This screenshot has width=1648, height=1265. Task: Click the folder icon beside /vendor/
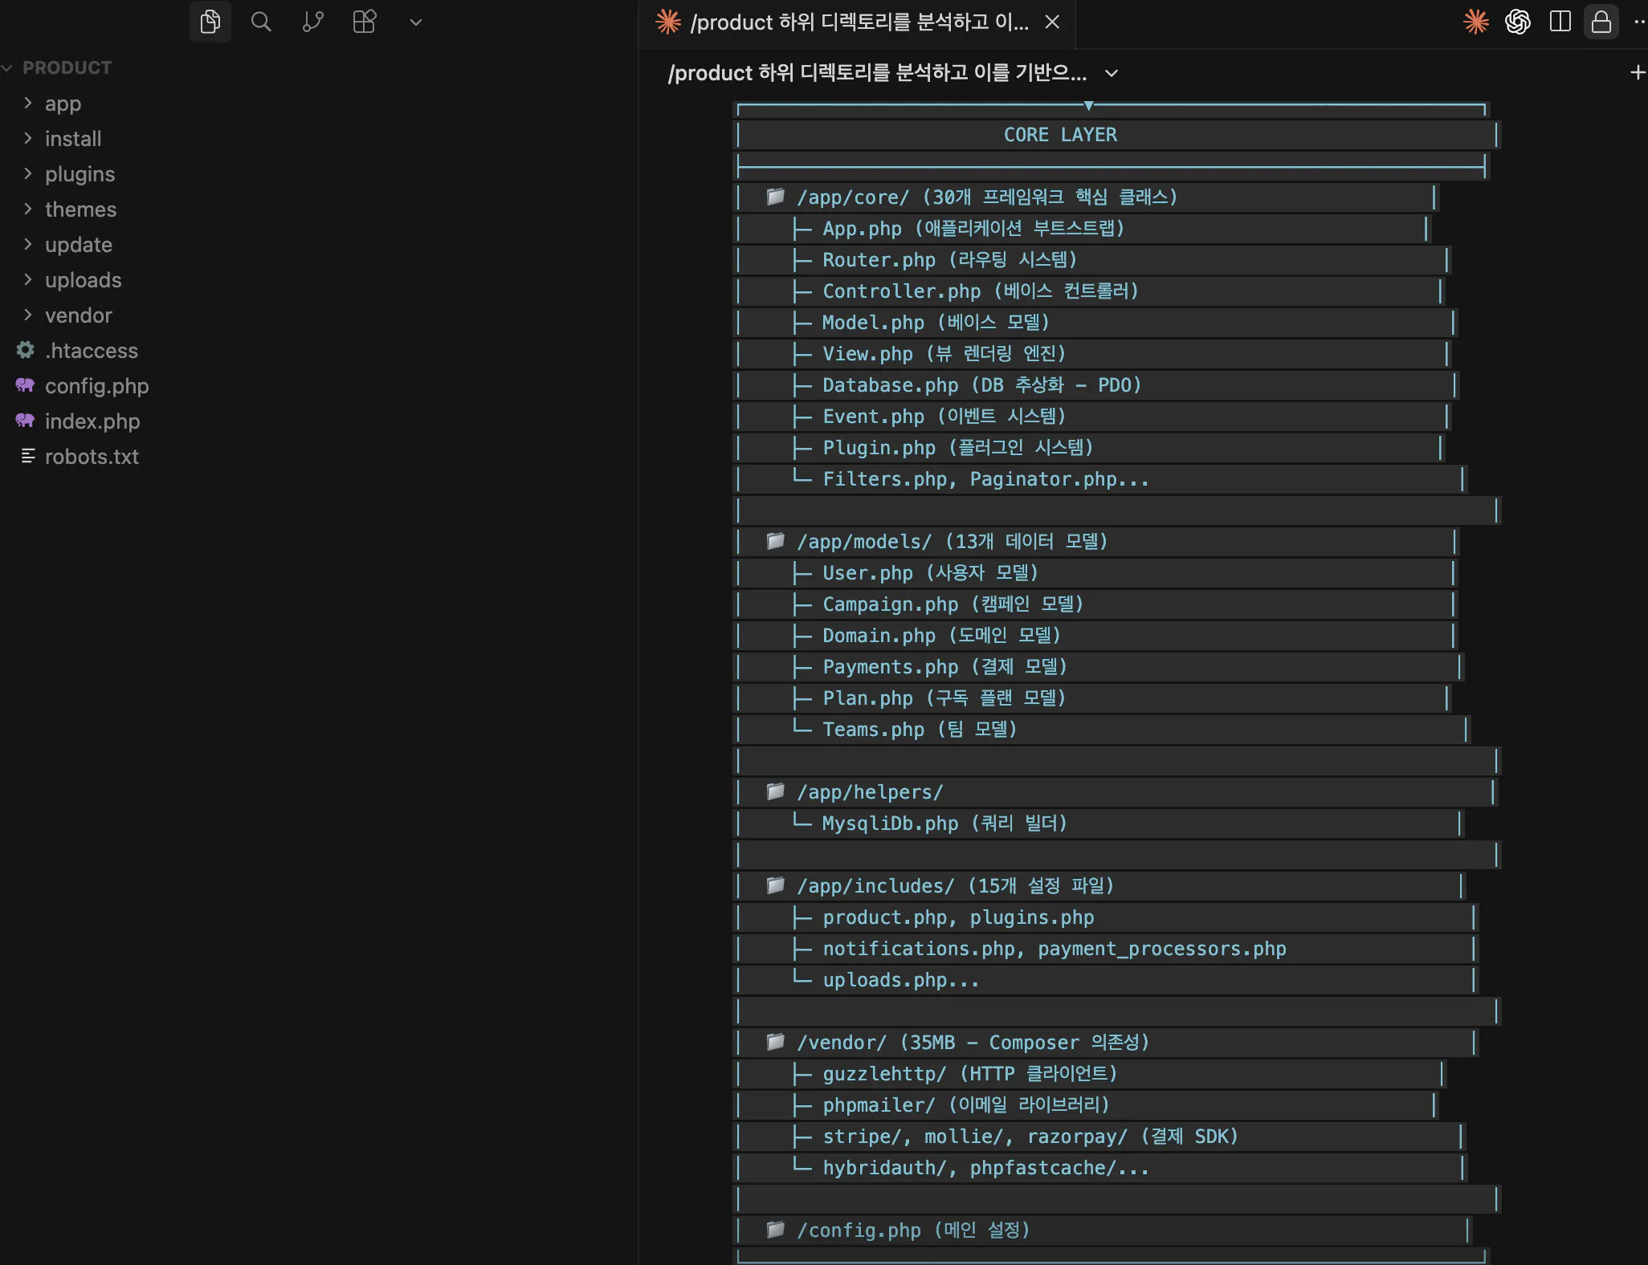775,1042
